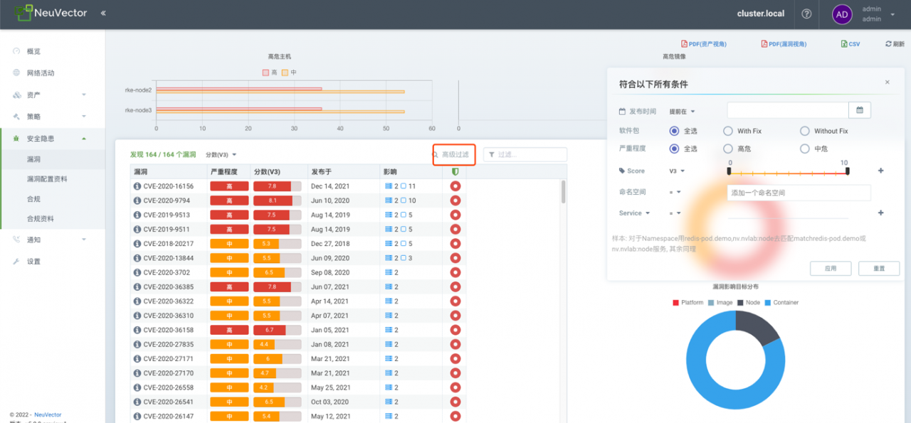Screen dimensions: 911x423
Task: Click red status icon in CVE-2020-16156 row
Action: [x=455, y=186]
